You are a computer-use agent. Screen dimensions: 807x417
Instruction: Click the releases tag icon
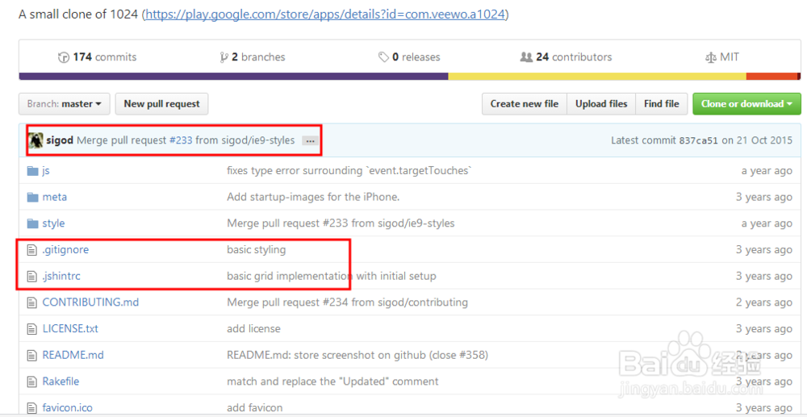click(383, 57)
